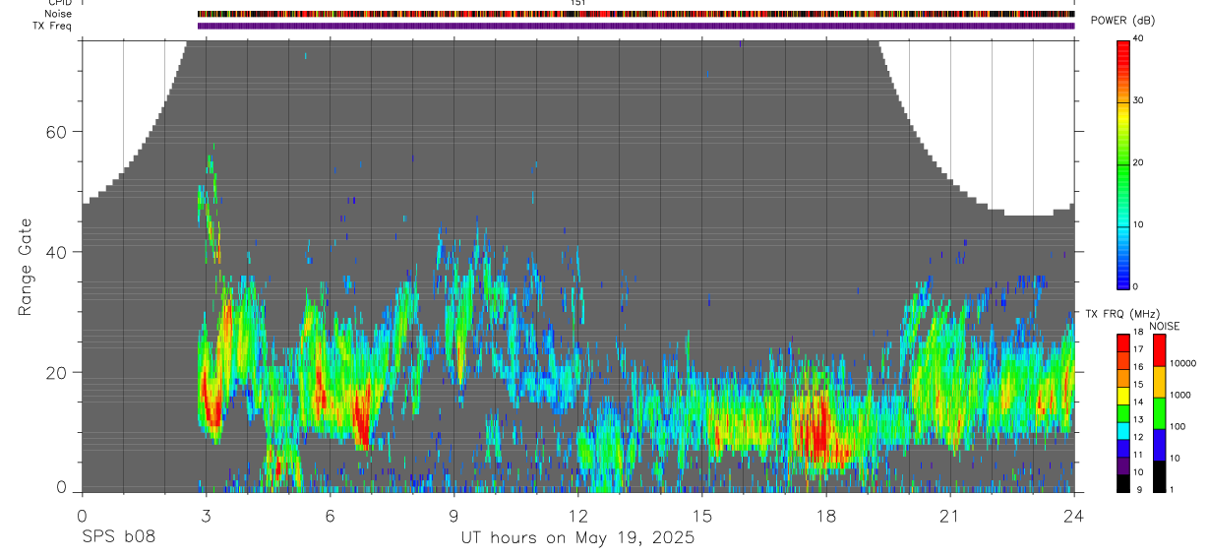Click the purple TX Freq strip
Image resolution: width=1208 pixels, height=558 pixels.
point(635,26)
